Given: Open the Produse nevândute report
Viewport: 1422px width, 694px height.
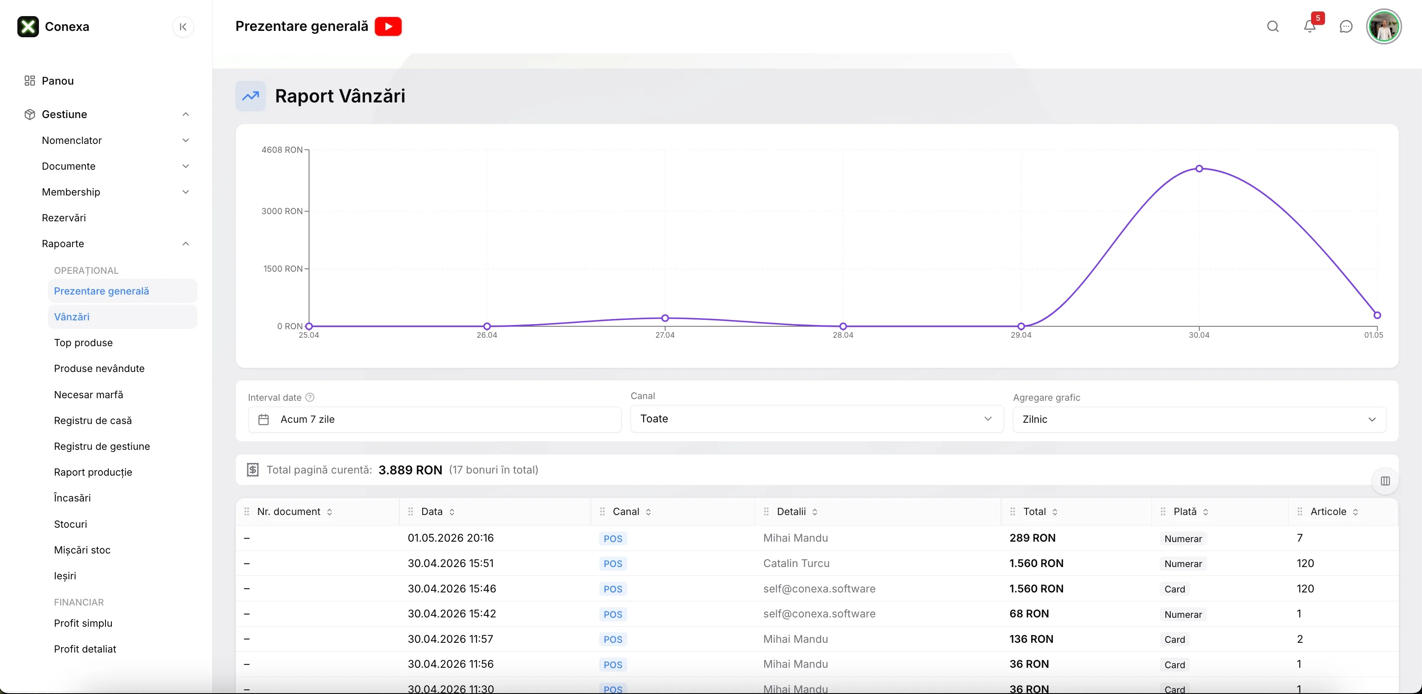Looking at the screenshot, I should 100,369.
